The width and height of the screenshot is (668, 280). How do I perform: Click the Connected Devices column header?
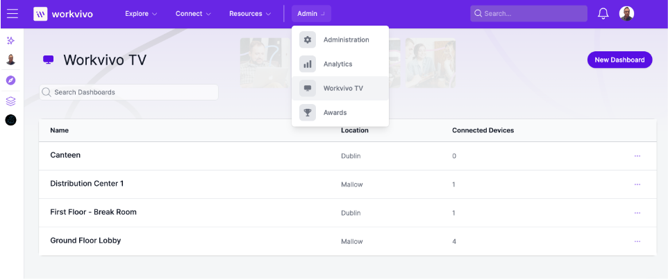point(483,130)
